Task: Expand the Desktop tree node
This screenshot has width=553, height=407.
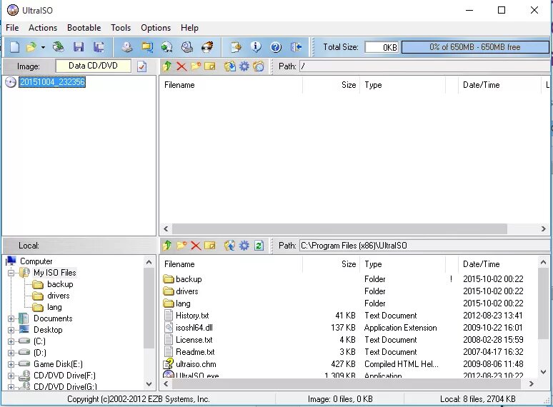Action: pos(11,330)
